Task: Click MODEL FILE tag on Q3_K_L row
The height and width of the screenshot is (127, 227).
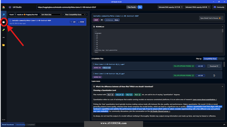Action: (x=97, y=68)
